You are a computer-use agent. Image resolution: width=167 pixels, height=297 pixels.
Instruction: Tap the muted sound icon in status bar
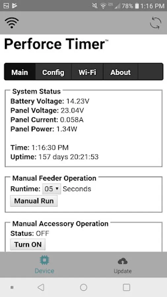click(x=95, y=6)
